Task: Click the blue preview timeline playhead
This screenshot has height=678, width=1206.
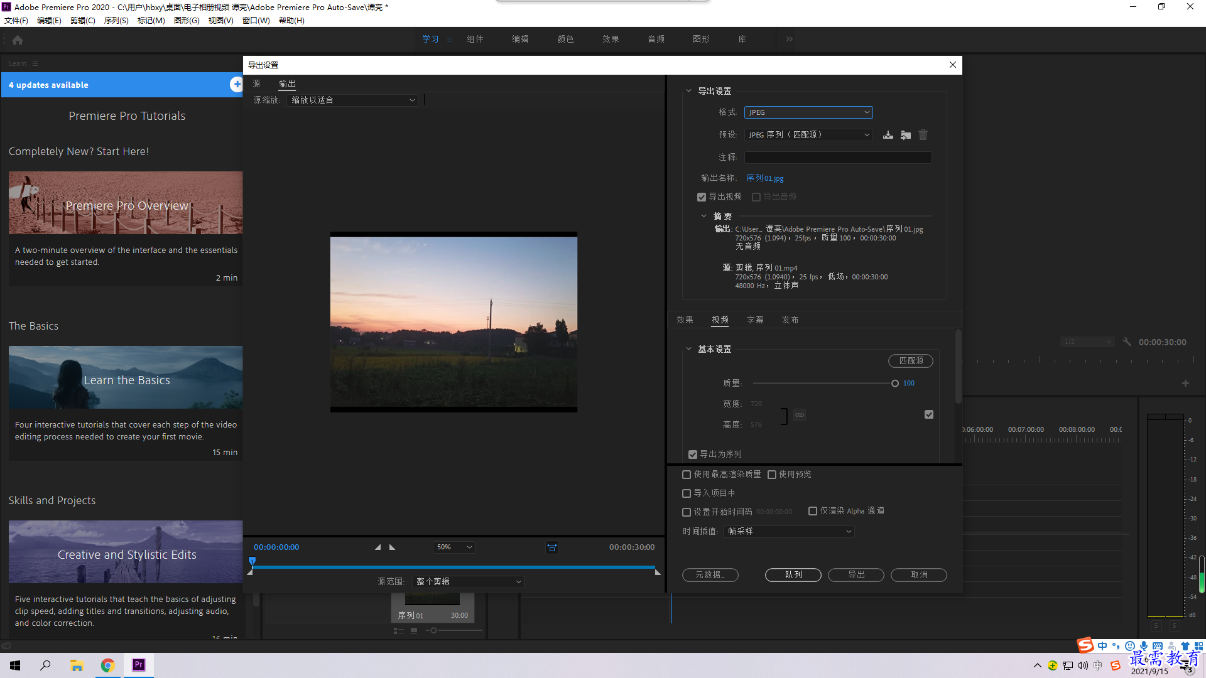Action: pos(252,561)
